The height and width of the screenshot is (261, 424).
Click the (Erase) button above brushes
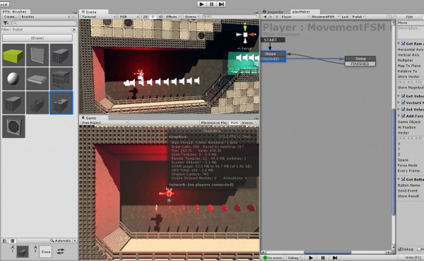tap(37, 38)
